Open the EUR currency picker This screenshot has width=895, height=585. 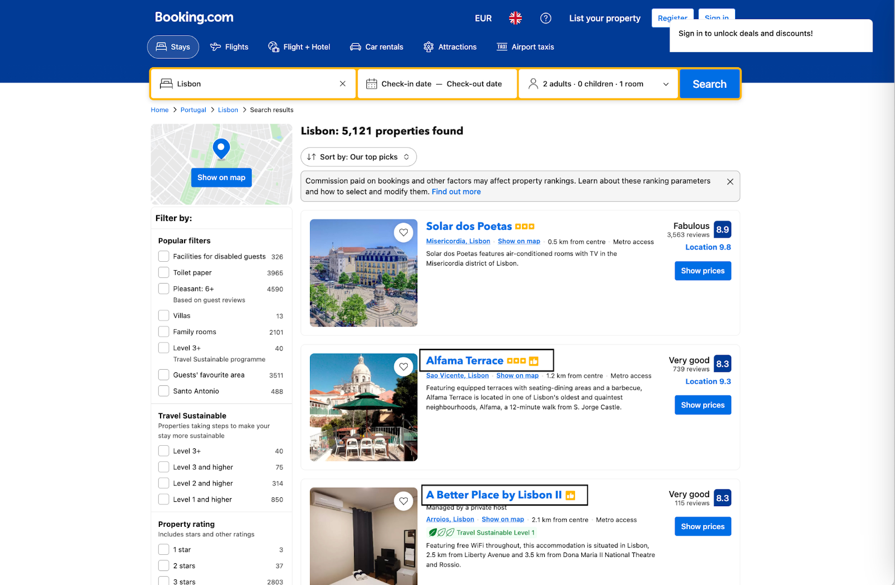pyautogui.click(x=483, y=18)
